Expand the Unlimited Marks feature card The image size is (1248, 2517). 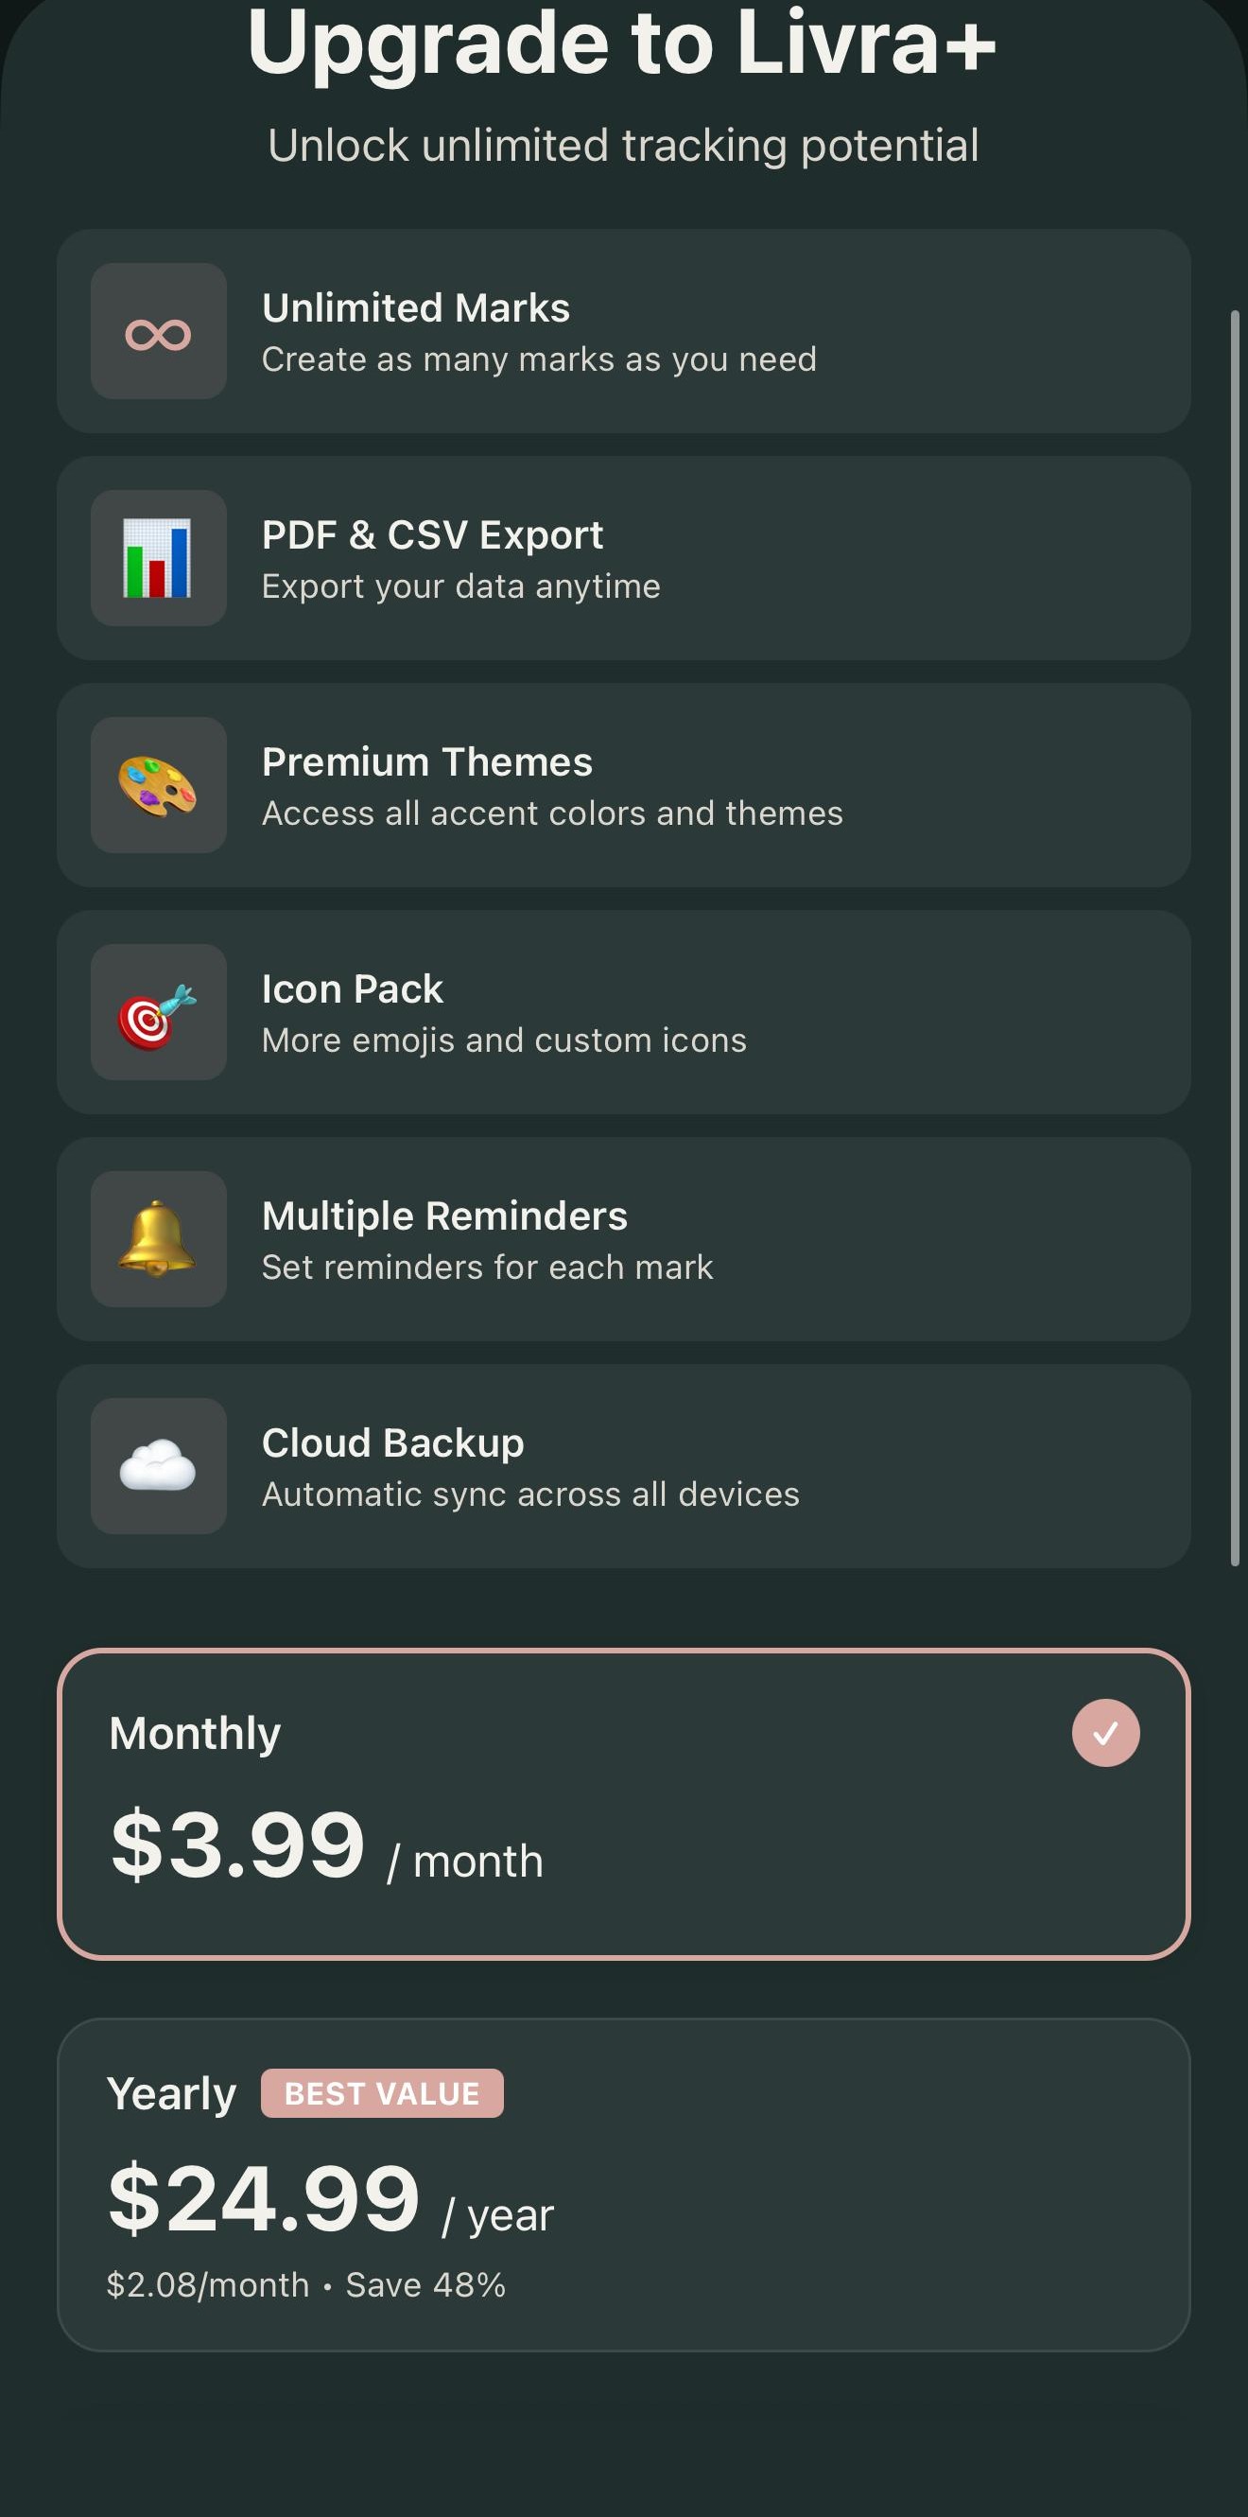[623, 332]
